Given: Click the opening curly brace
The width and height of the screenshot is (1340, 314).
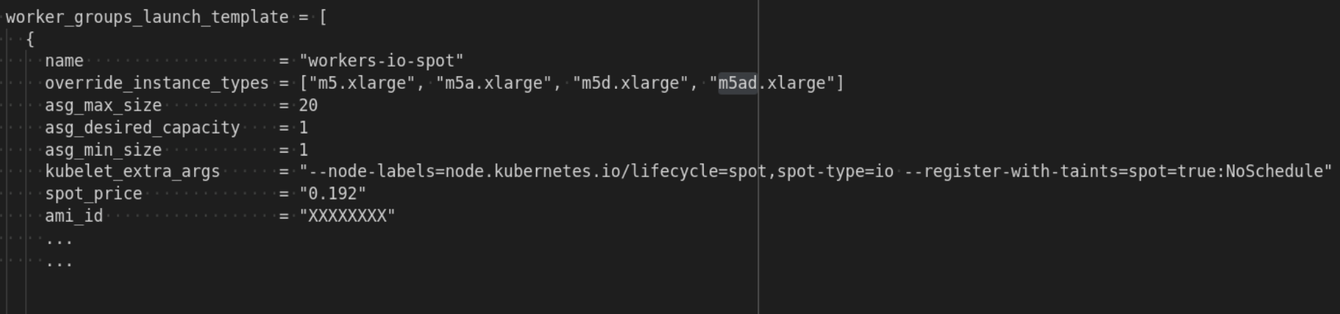Looking at the screenshot, I should (x=30, y=39).
